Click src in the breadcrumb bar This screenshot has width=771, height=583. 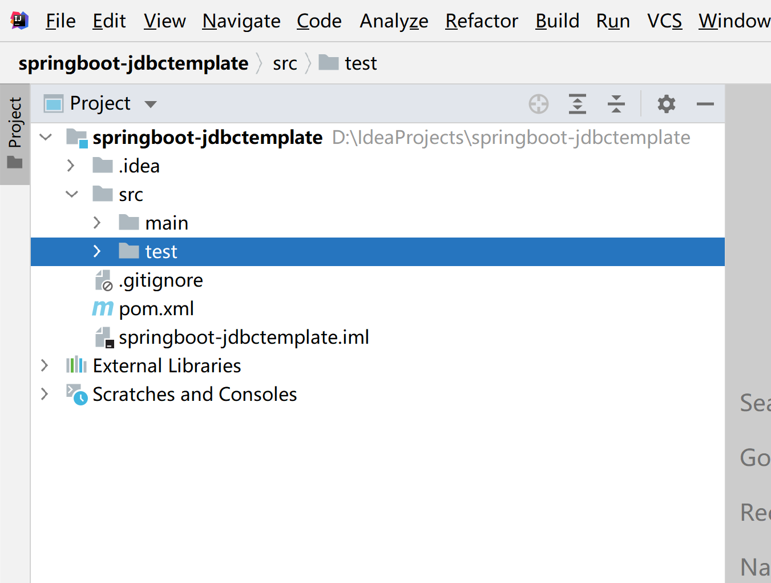pos(284,63)
